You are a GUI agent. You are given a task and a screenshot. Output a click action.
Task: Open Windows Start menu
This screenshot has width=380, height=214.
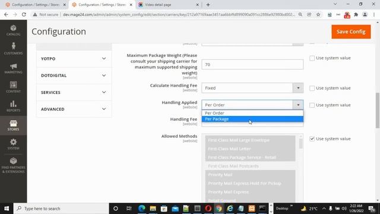7,209
